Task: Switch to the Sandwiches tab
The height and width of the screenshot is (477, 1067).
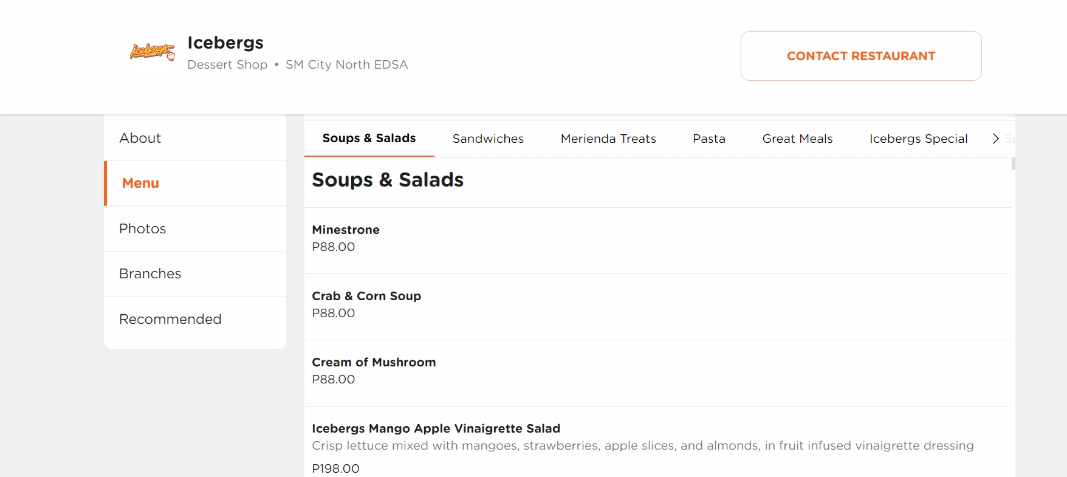Action: 487,139
